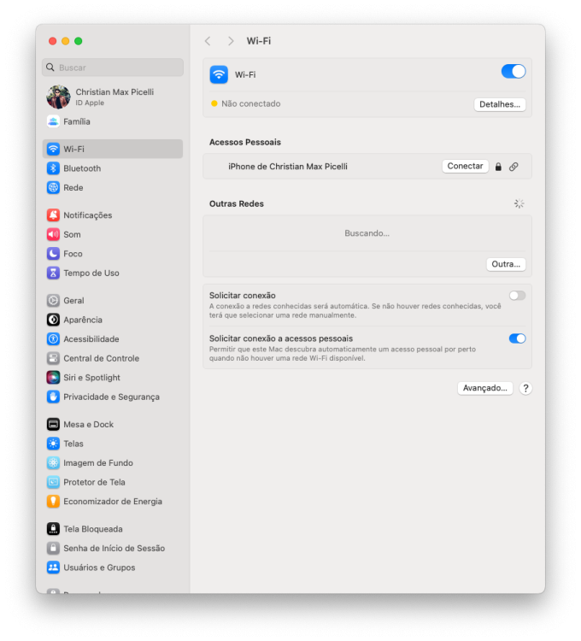Select iPhone de Christian Max Picelli row
The height and width of the screenshot is (641, 581).
(x=367, y=167)
